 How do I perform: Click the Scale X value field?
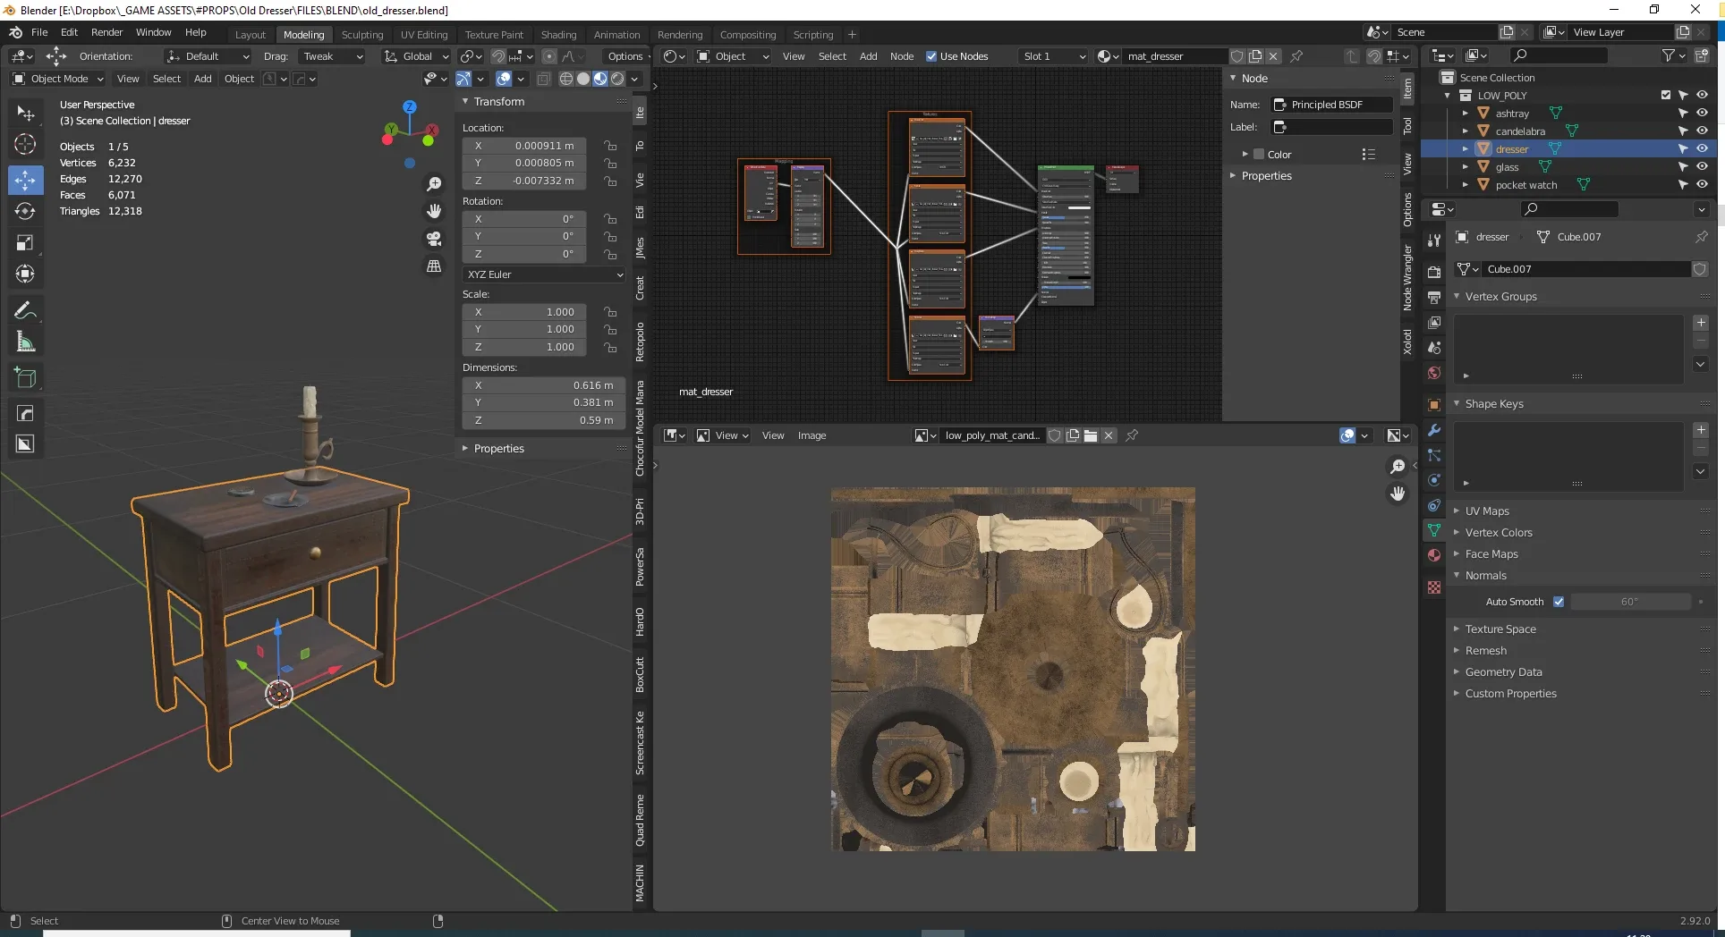click(523, 312)
